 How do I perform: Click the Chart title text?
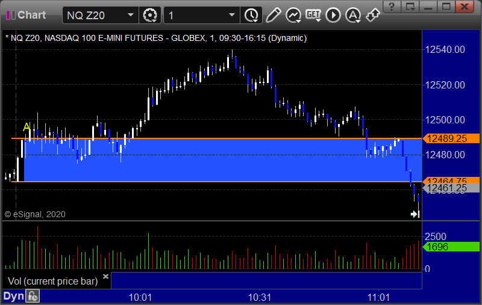[x=32, y=15]
